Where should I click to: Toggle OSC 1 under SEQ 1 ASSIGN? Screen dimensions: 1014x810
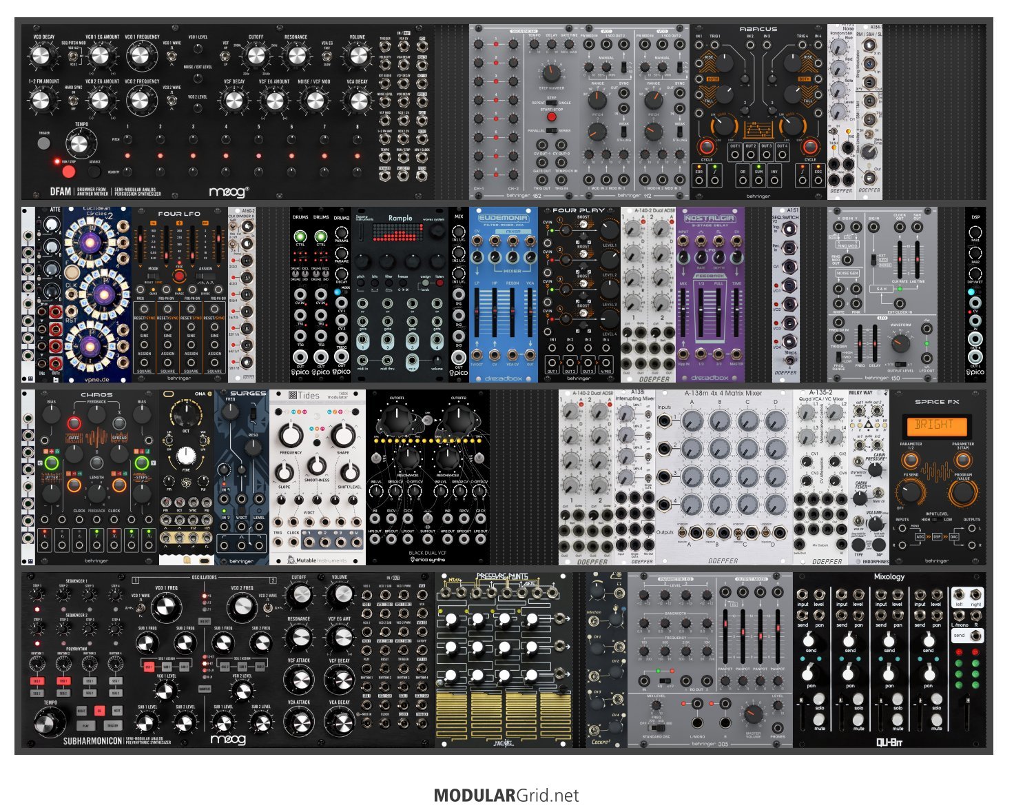tap(149, 667)
